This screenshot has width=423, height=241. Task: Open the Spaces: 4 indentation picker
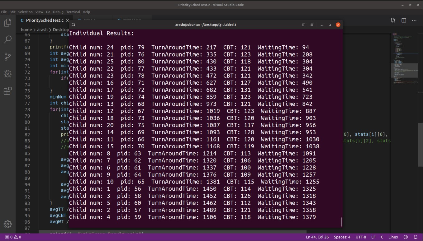pyautogui.click(x=342, y=237)
